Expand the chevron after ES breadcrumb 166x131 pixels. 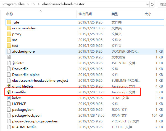39,4
